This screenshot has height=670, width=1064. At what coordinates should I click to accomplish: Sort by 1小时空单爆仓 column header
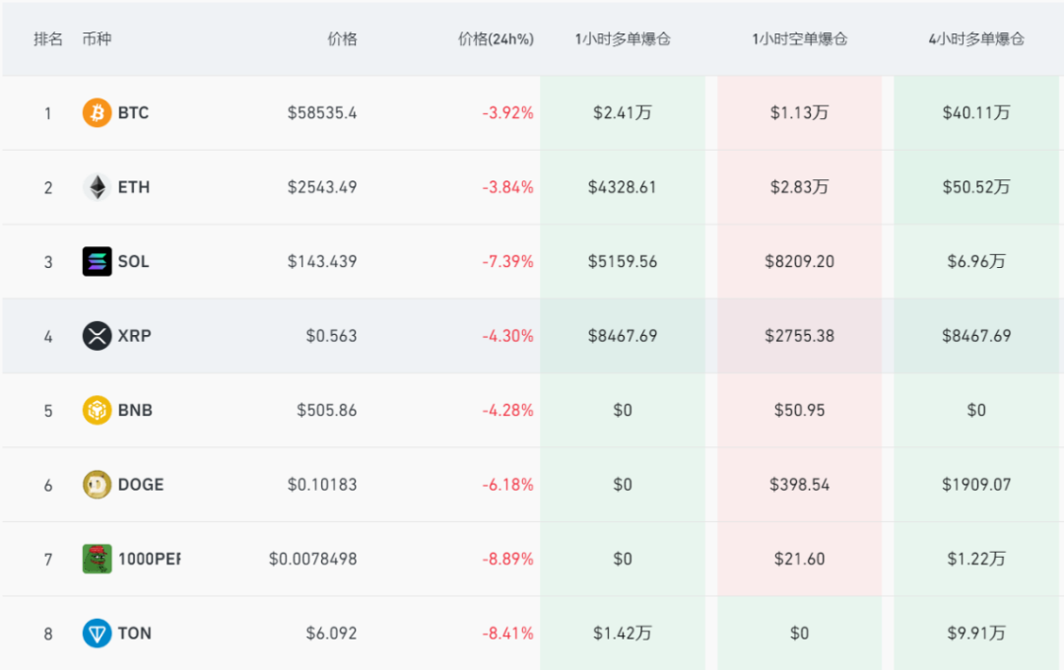point(799,39)
